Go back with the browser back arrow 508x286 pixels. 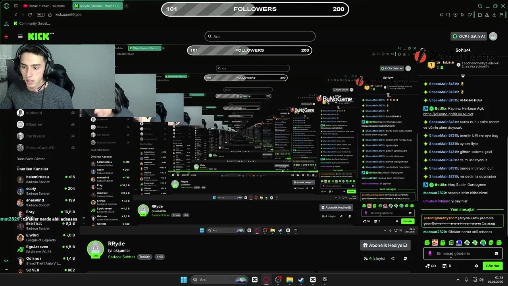click(15, 15)
